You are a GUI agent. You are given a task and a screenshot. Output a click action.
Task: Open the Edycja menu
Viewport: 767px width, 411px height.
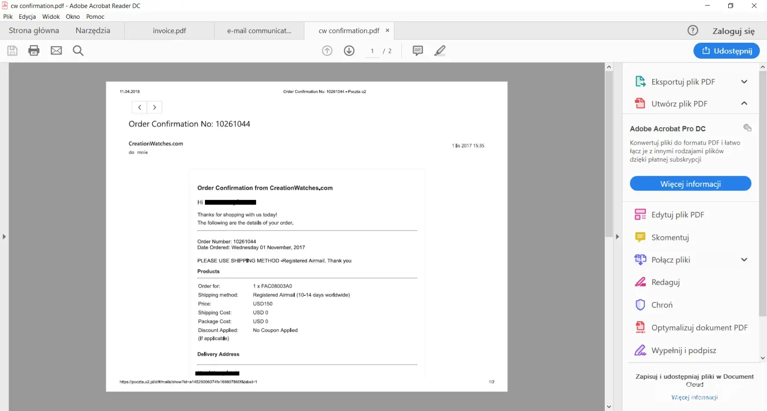[27, 17]
